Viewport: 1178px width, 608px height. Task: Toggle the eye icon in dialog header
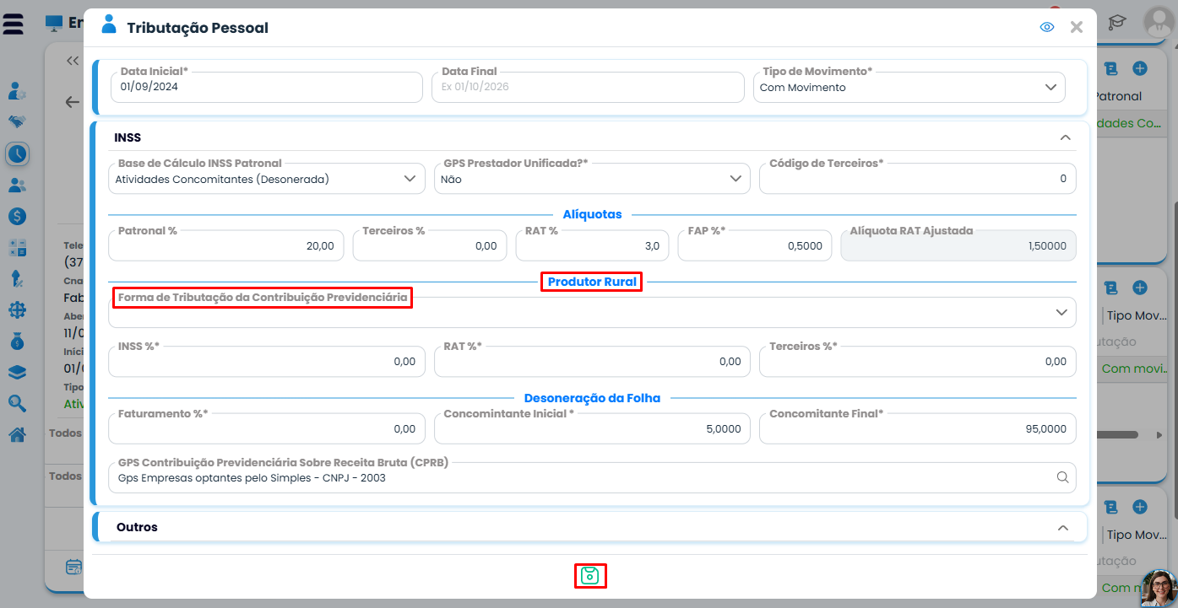click(x=1047, y=27)
